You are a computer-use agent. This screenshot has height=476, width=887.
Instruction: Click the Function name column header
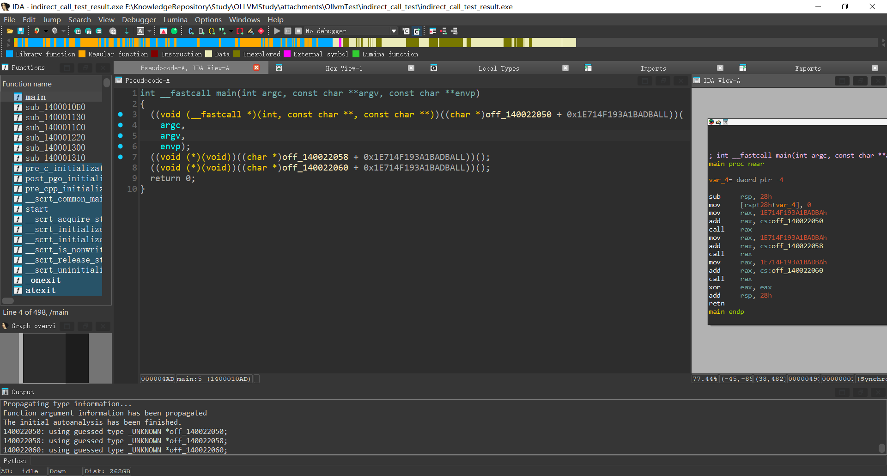51,84
